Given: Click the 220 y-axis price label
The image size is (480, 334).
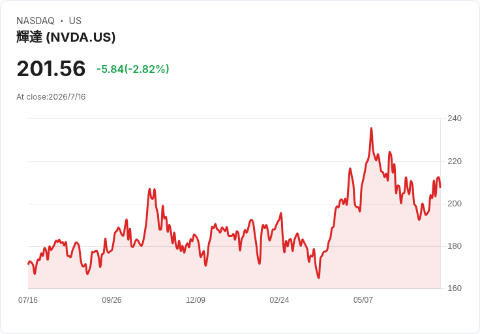Looking at the screenshot, I should (x=455, y=161).
